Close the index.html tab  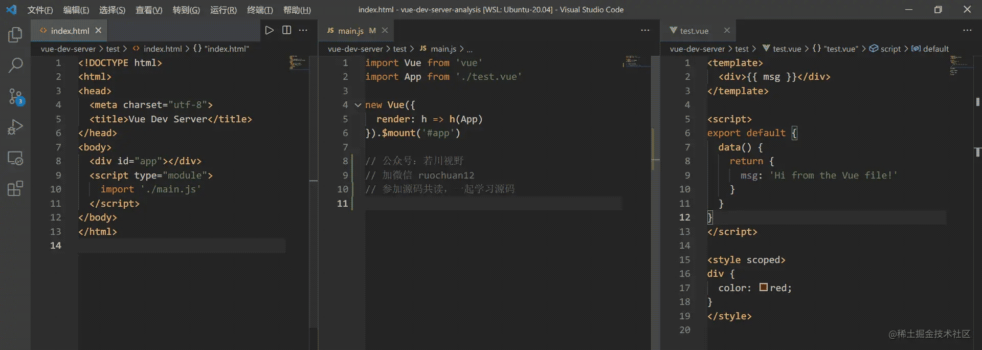tap(98, 31)
